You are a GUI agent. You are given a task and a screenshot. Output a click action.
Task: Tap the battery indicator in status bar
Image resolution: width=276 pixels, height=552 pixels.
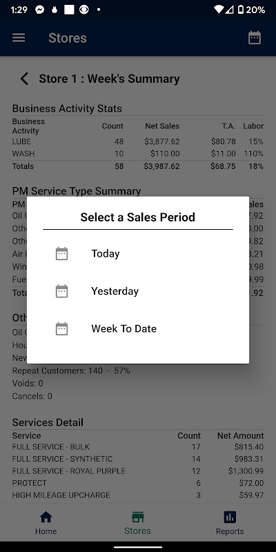tap(241, 10)
